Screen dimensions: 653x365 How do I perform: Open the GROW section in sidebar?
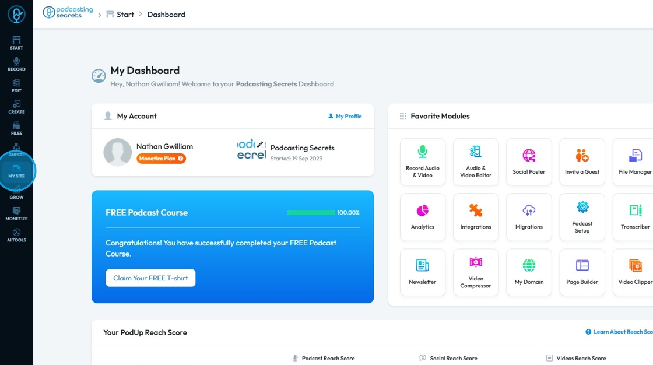[17, 193]
